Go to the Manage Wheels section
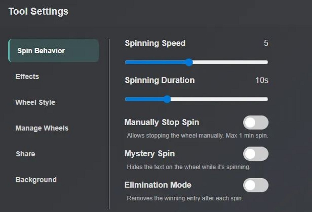The width and height of the screenshot is (312, 212). coord(42,128)
